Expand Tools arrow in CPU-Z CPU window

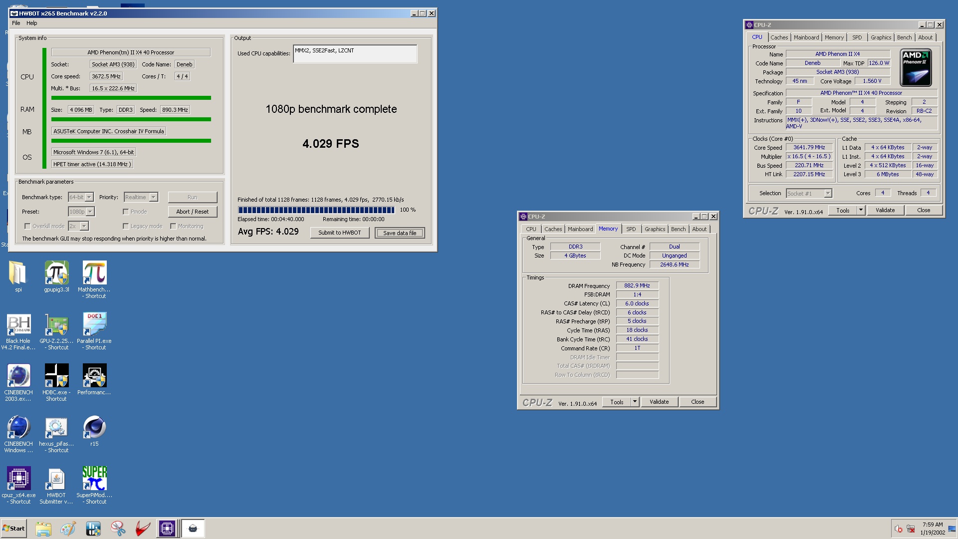pyautogui.click(x=861, y=210)
